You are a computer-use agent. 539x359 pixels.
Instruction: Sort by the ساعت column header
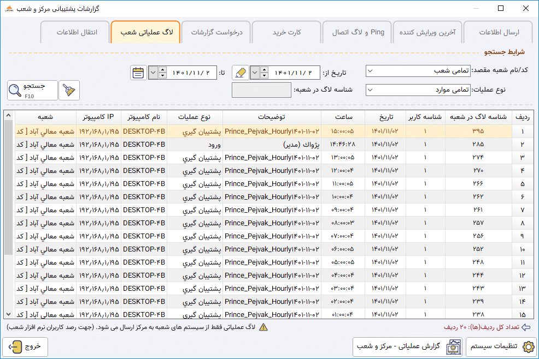[343, 117]
